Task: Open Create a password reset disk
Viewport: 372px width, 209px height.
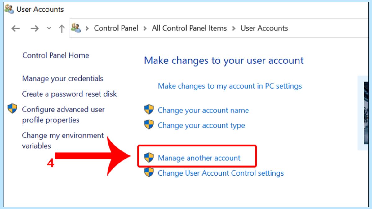Action: (x=69, y=94)
